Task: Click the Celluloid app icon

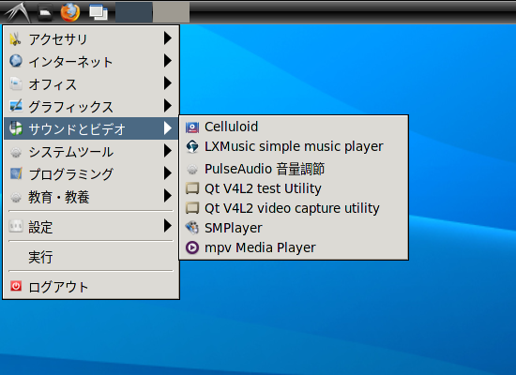Action: (x=192, y=127)
